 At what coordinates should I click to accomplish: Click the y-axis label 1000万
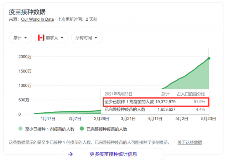[x=25, y=85]
